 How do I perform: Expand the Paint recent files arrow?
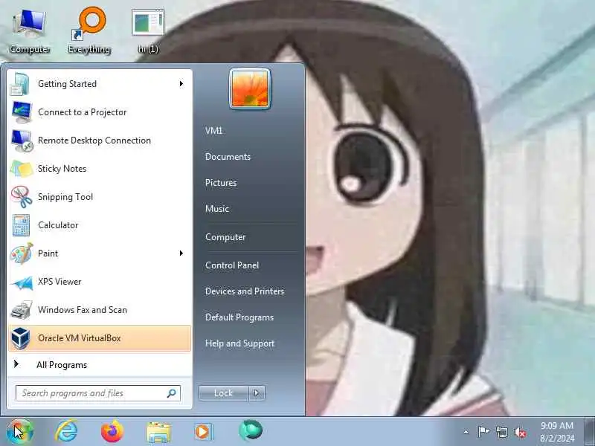pyautogui.click(x=181, y=253)
